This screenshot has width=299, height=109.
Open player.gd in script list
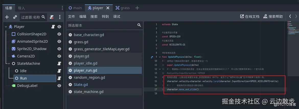[x=105, y=56]
